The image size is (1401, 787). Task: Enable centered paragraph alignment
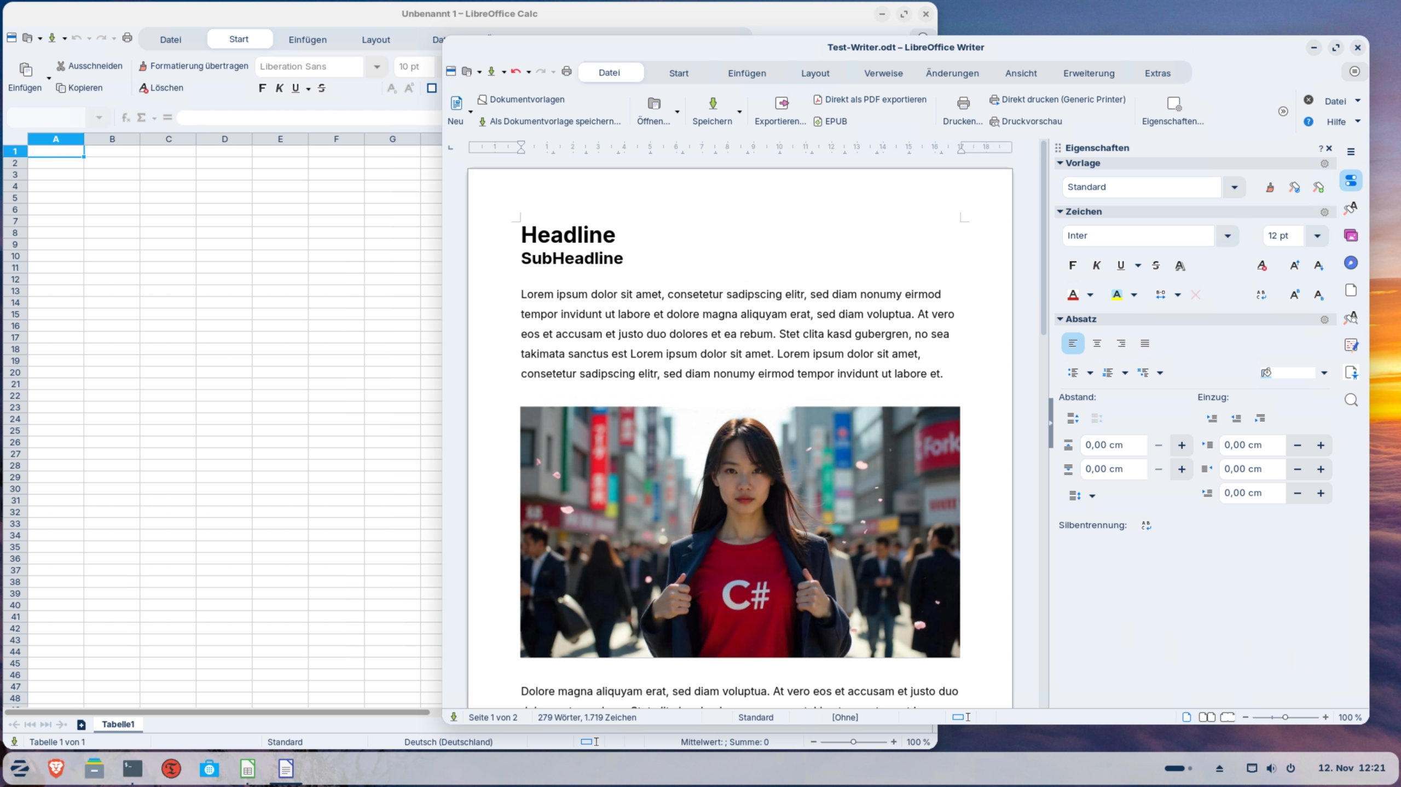pyautogui.click(x=1096, y=343)
